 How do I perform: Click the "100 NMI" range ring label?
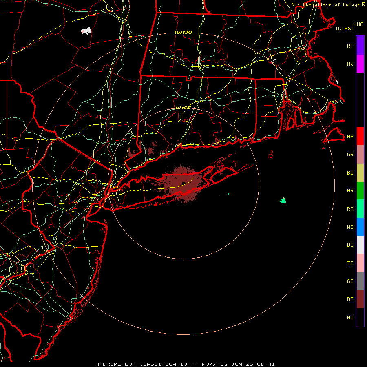pos(183,32)
